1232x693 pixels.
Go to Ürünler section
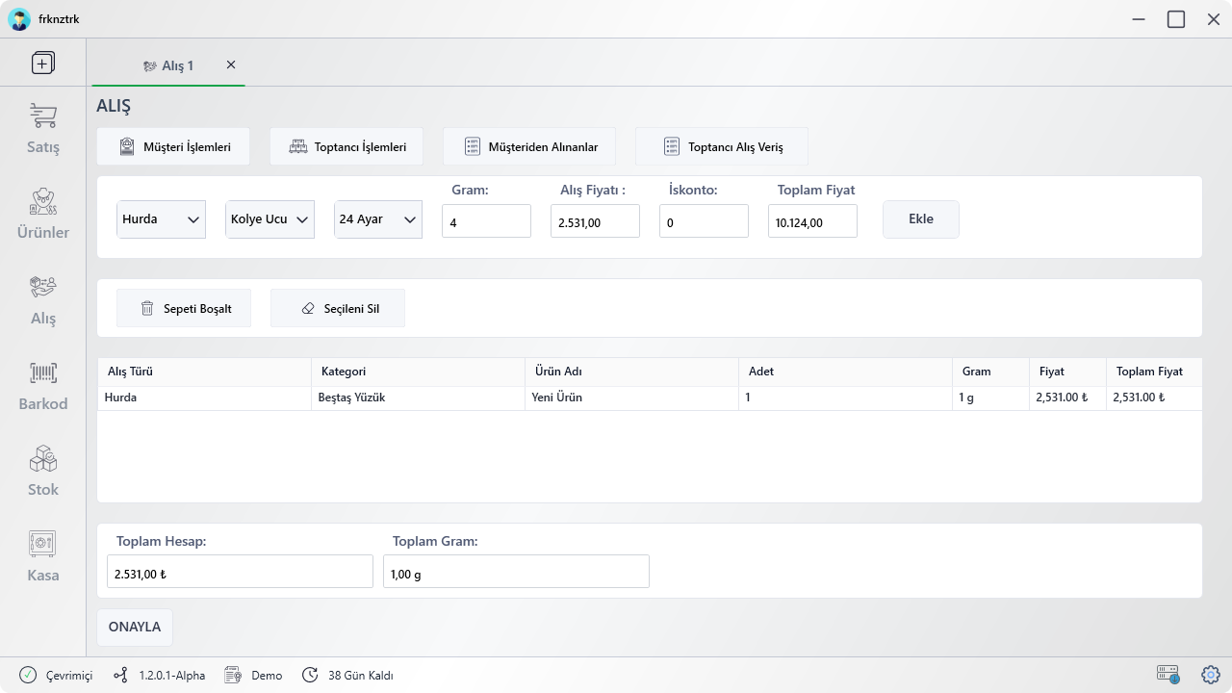point(42,214)
